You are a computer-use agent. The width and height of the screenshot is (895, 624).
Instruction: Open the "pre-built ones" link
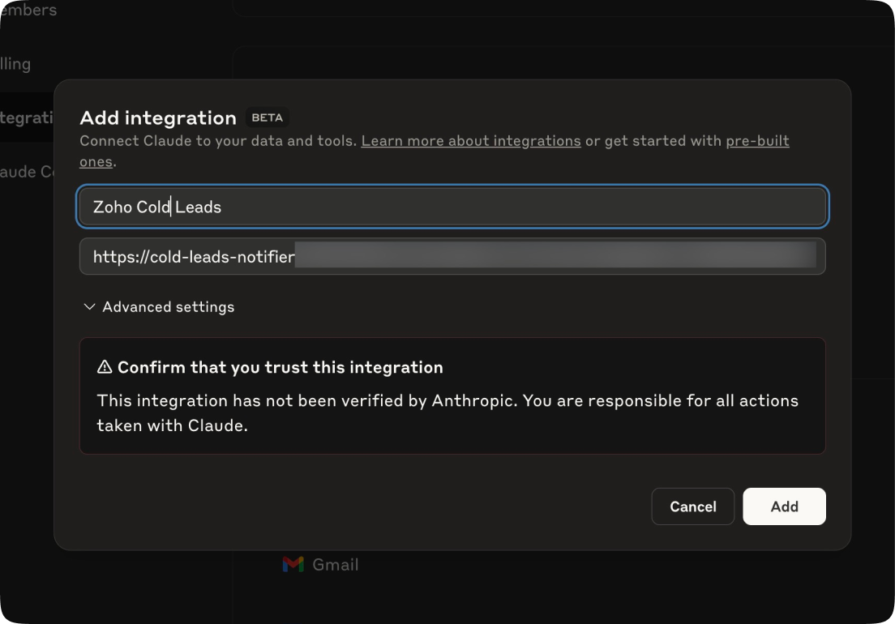(757, 141)
